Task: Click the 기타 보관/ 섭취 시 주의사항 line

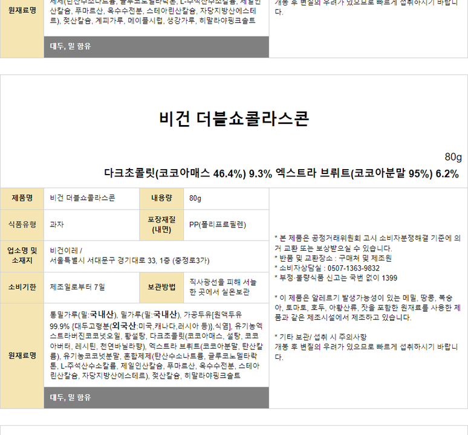Action: coord(320,337)
